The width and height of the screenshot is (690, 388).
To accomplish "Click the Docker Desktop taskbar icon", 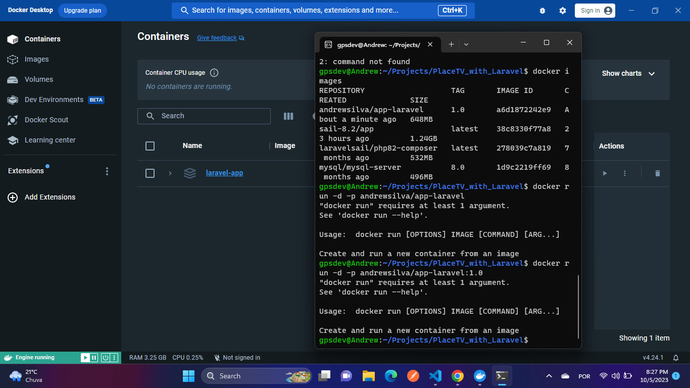I will click(x=480, y=376).
